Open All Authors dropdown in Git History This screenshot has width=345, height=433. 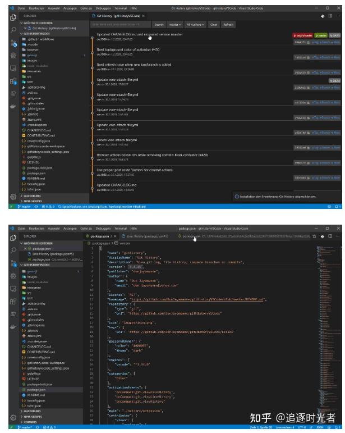coord(195,25)
